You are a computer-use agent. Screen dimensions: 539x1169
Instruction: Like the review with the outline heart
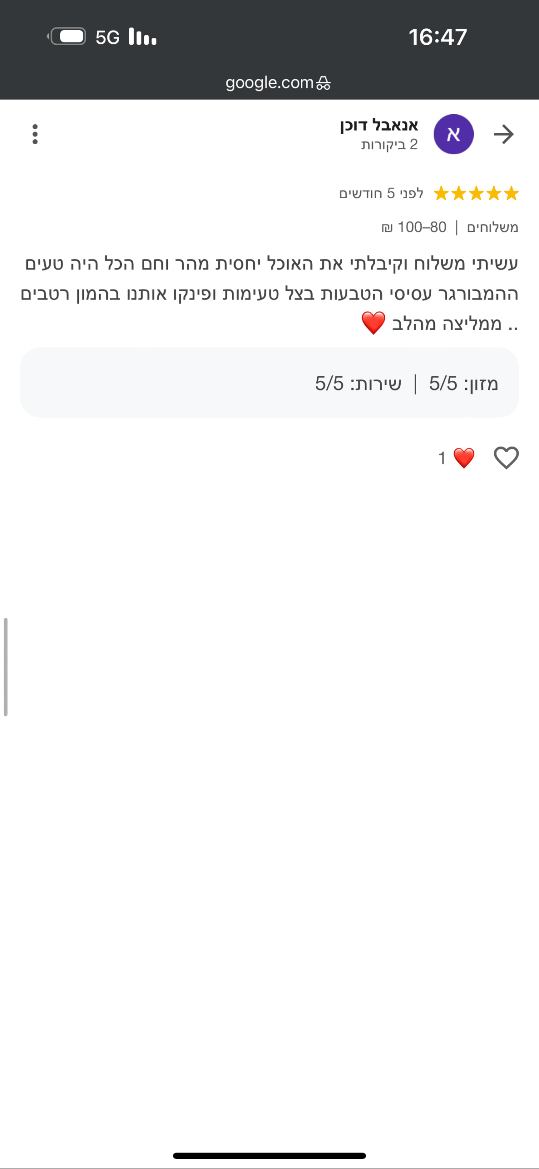click(x=506, y=458)
